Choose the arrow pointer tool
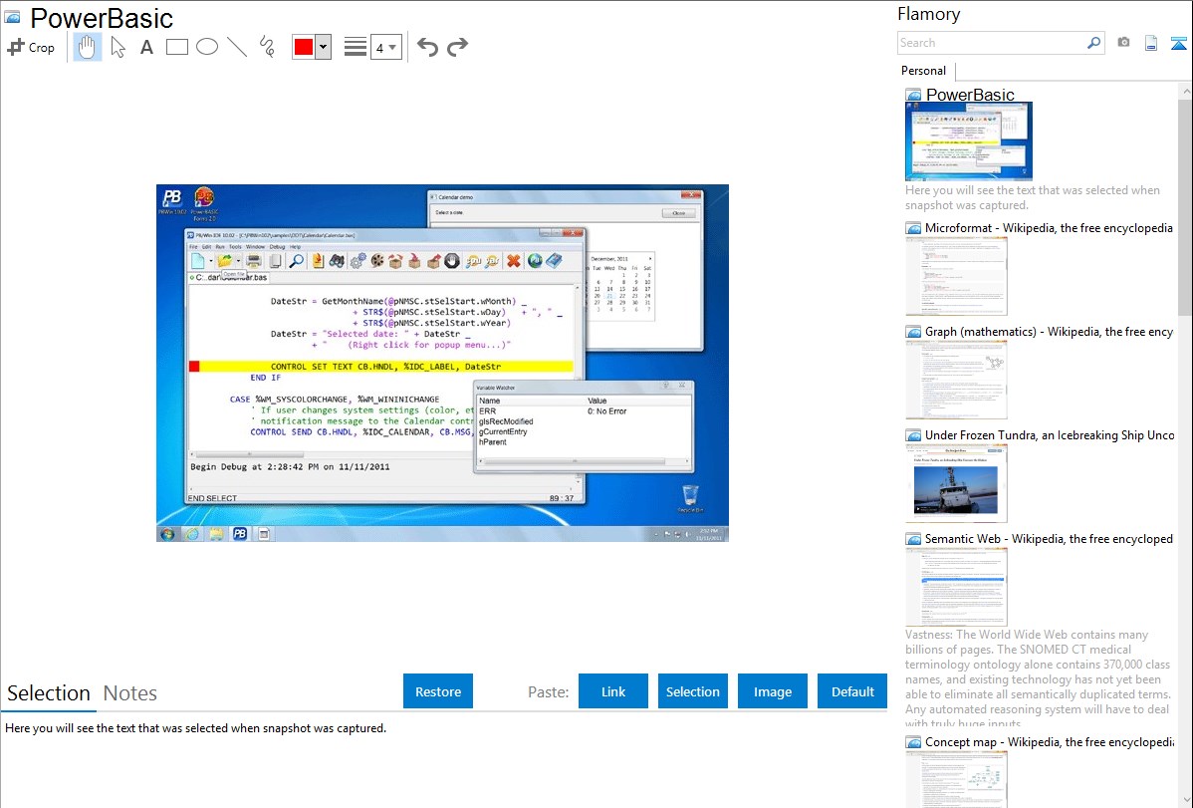 click(x=118, y=47)
